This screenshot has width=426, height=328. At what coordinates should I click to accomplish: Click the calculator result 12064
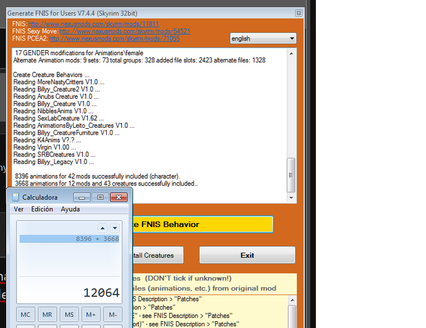[x=101, y=293]
